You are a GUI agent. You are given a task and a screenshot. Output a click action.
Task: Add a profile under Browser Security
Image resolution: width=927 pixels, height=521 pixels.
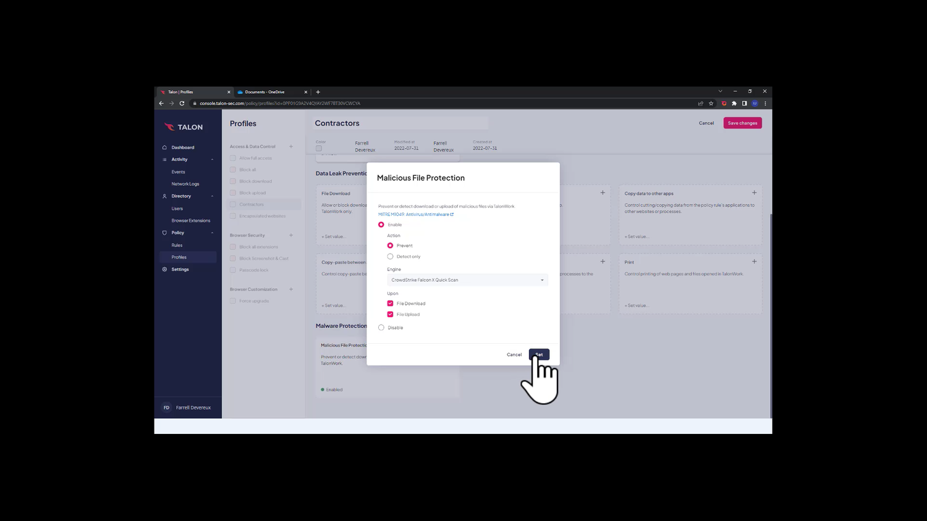[x=291, y=235]
